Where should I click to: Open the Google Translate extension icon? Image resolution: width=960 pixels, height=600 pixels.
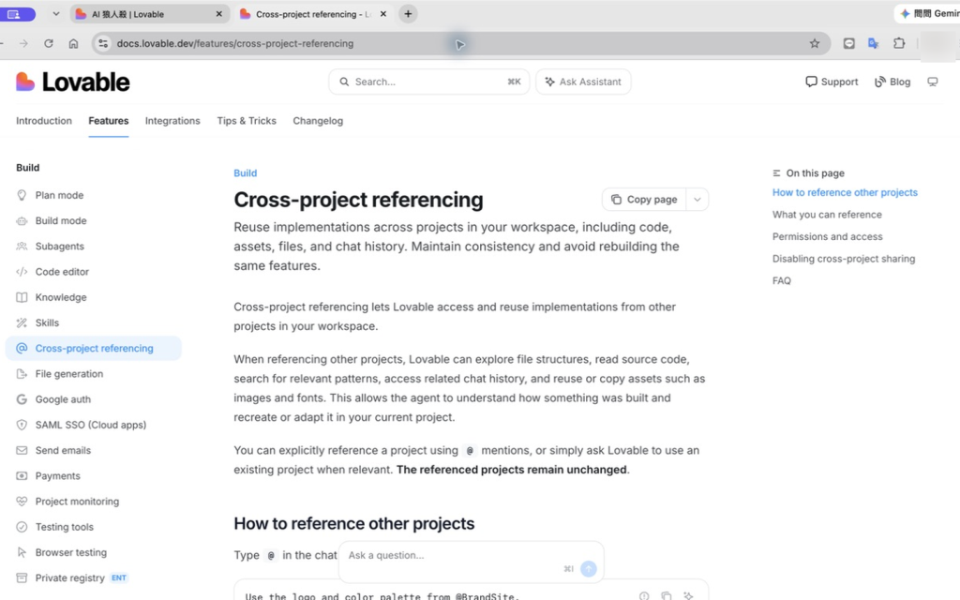pos(874,43)
